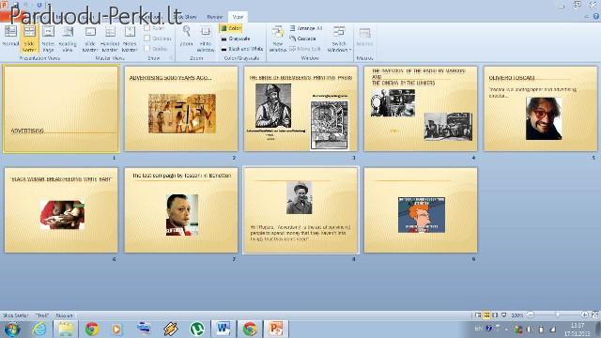Click status bar Slide Sorter icon
The width and height of the screenshot is (601, 338).
click(486, 315)
